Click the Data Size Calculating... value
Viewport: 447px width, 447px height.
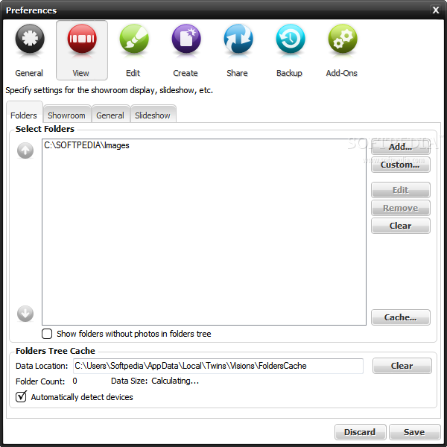pyautogui.click(x=175, y=381)
